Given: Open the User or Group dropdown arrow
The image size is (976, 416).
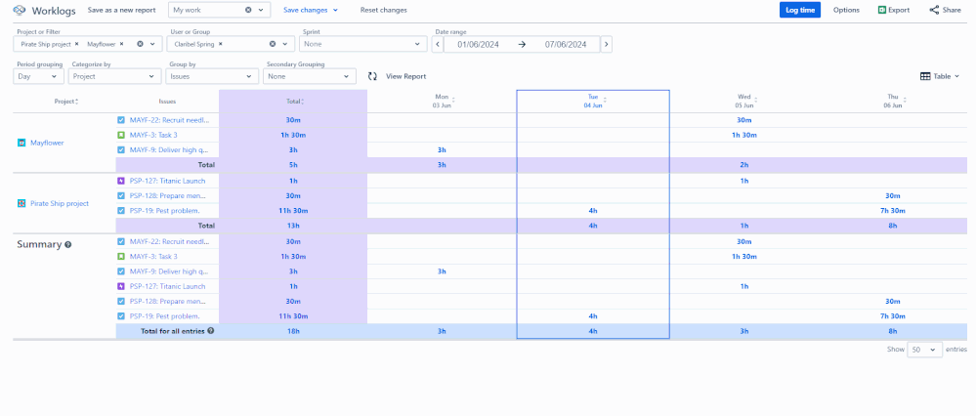Looking at the screenshot, I should click(x=285, y=44).
